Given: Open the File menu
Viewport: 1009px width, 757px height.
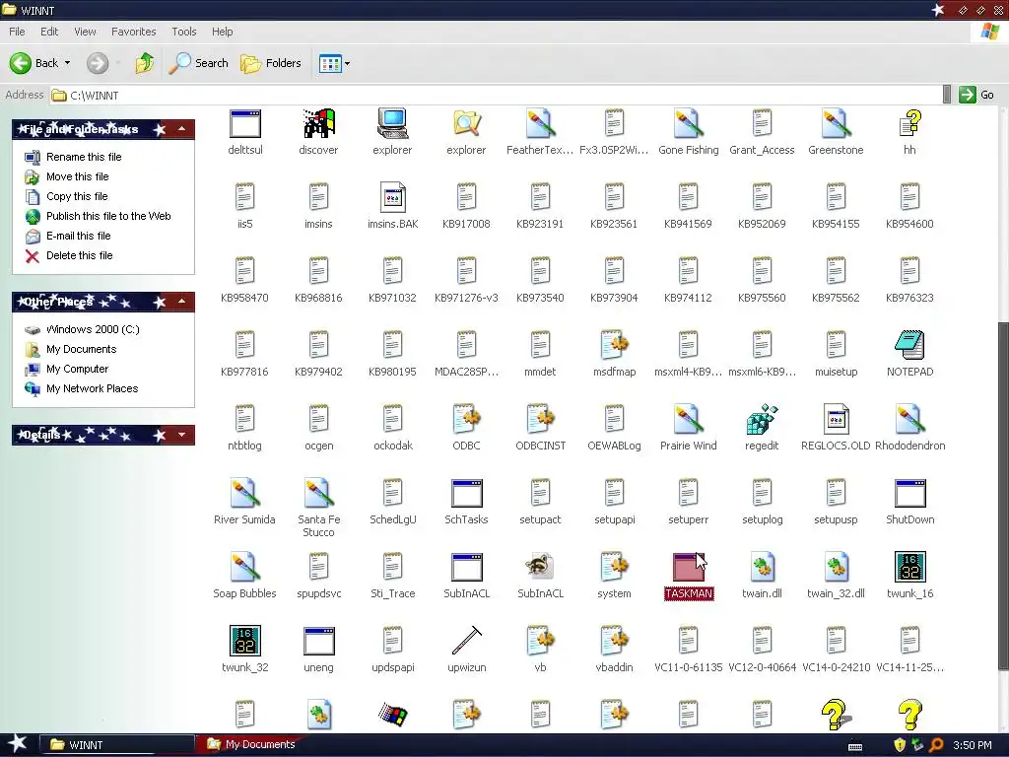Looking at the screenshot, I should tap(17, 32).
